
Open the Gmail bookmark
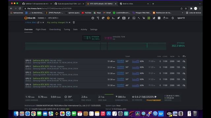coord(107,13)
